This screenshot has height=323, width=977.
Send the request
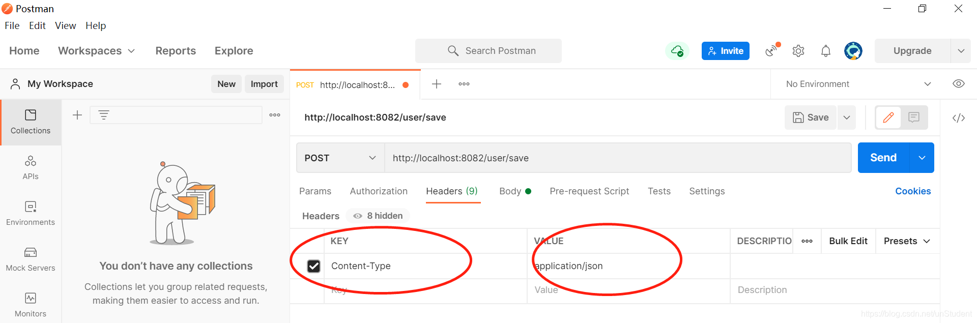[x=883, y=158]
